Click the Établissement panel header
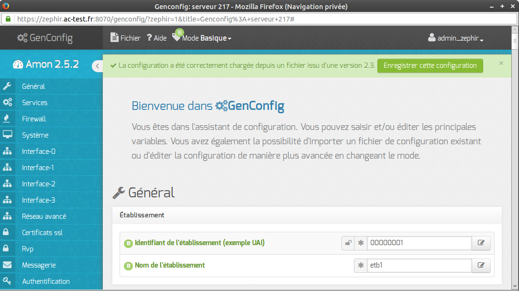This screenshot has width=519, height=291. coord(307,216)
